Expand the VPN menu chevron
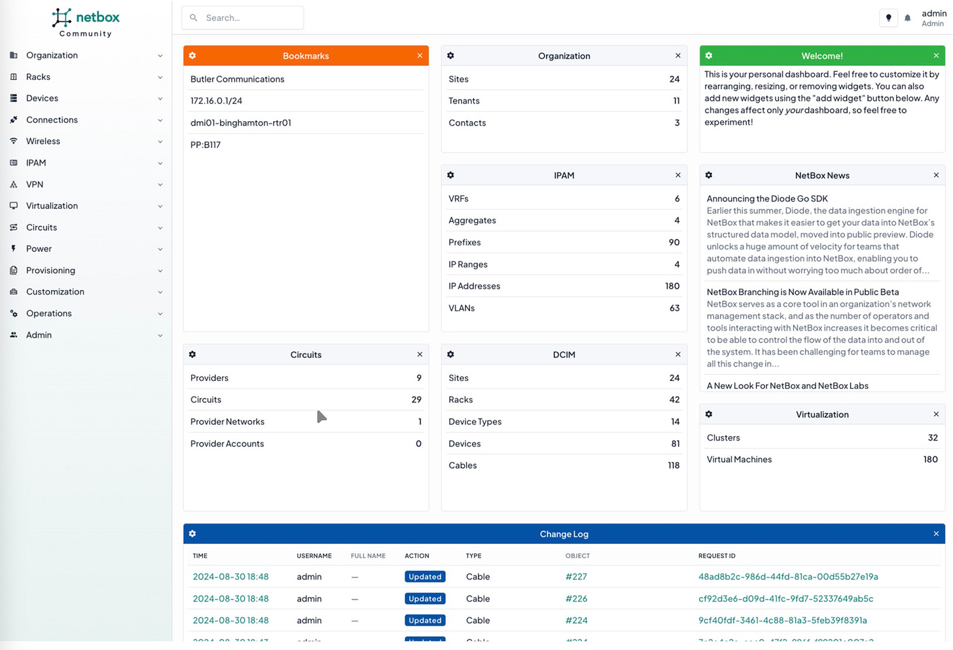 coord(160,185)
